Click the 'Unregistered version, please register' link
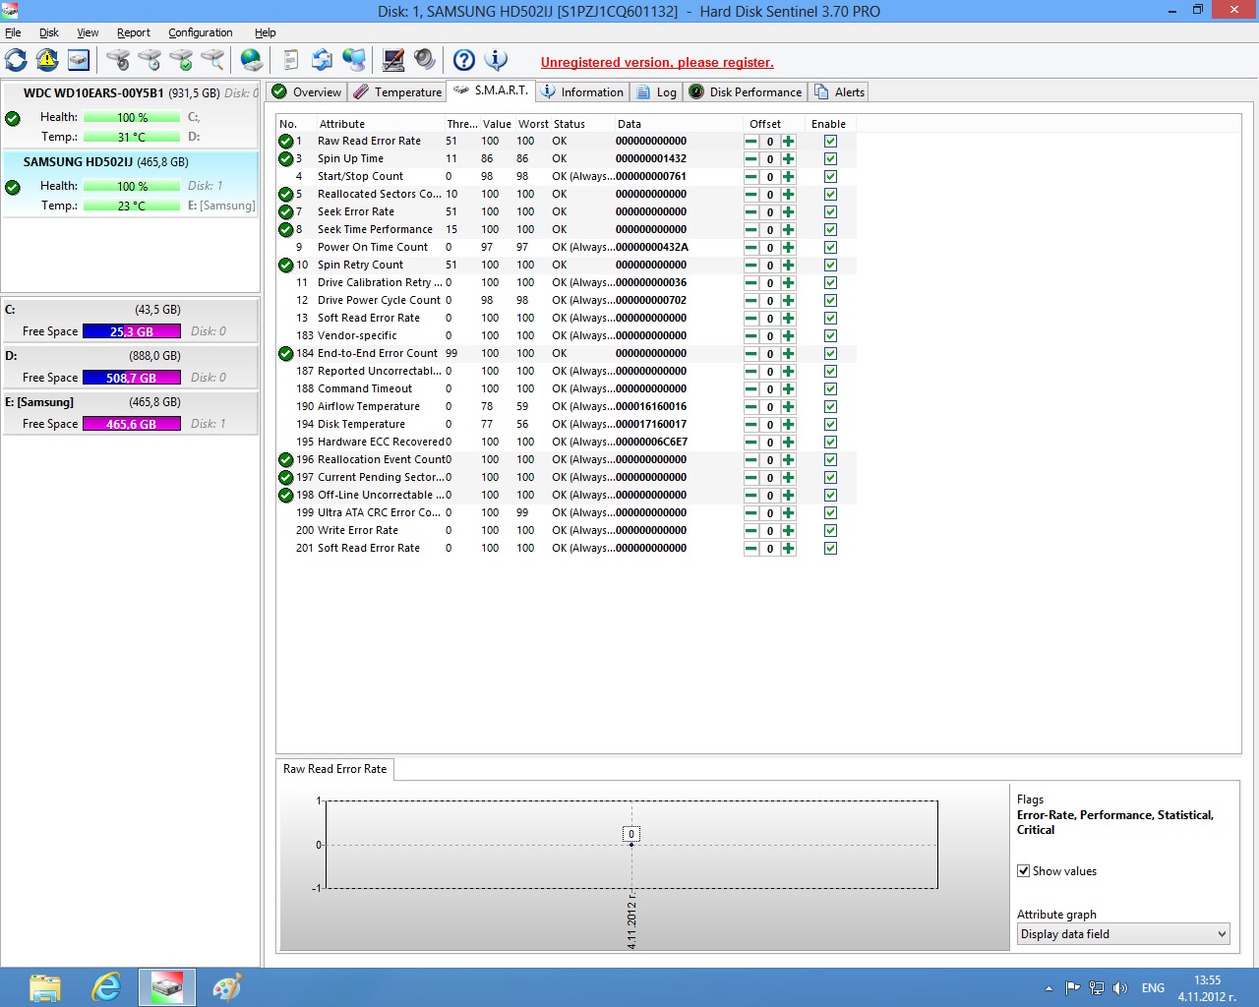Screen dimensions: 1259x1007 (657, 62)
